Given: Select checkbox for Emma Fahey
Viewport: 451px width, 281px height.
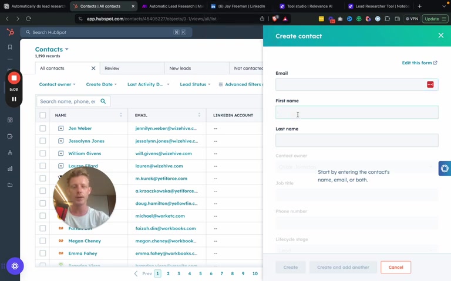Looking at the screenshot, I should coord(42,253).
